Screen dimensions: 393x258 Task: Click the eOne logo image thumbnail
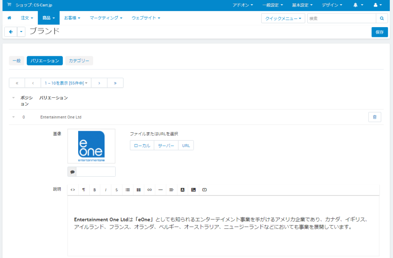click(x=91, y=146)
